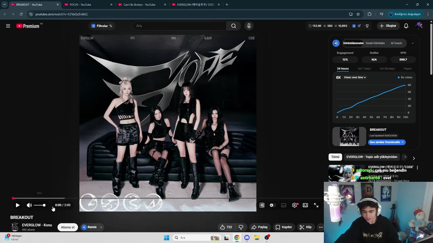This screenshot has height=243, width=433.
Task: Select Hepsi time range
Action: (408, 69)
